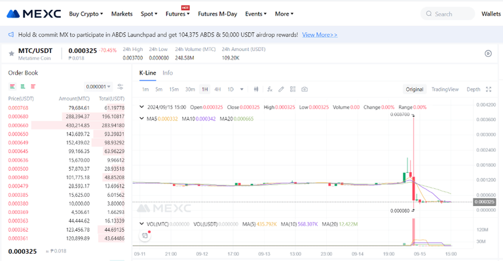
Task: Open the 0.000001 price precision dropdown
Action: [x=98, y=86]
